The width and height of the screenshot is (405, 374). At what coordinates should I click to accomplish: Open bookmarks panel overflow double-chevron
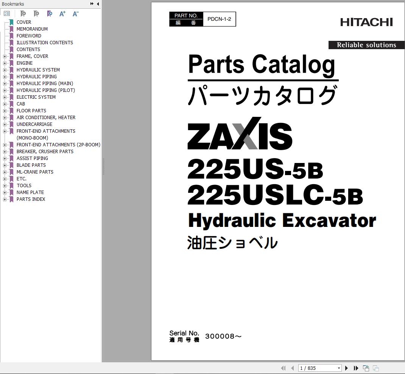click(x=91, y=3)
